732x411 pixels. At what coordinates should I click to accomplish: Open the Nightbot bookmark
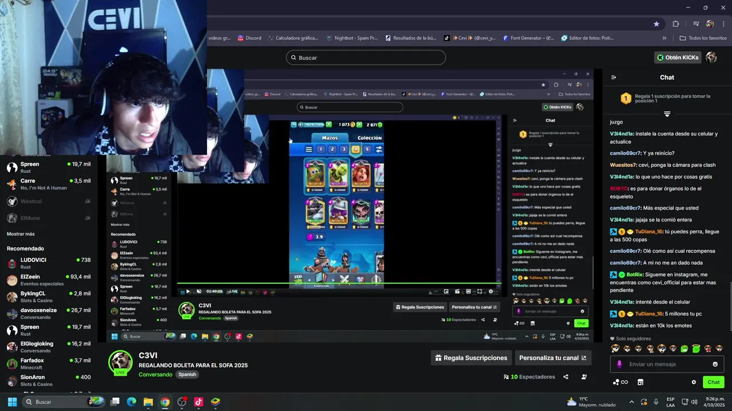352,38
